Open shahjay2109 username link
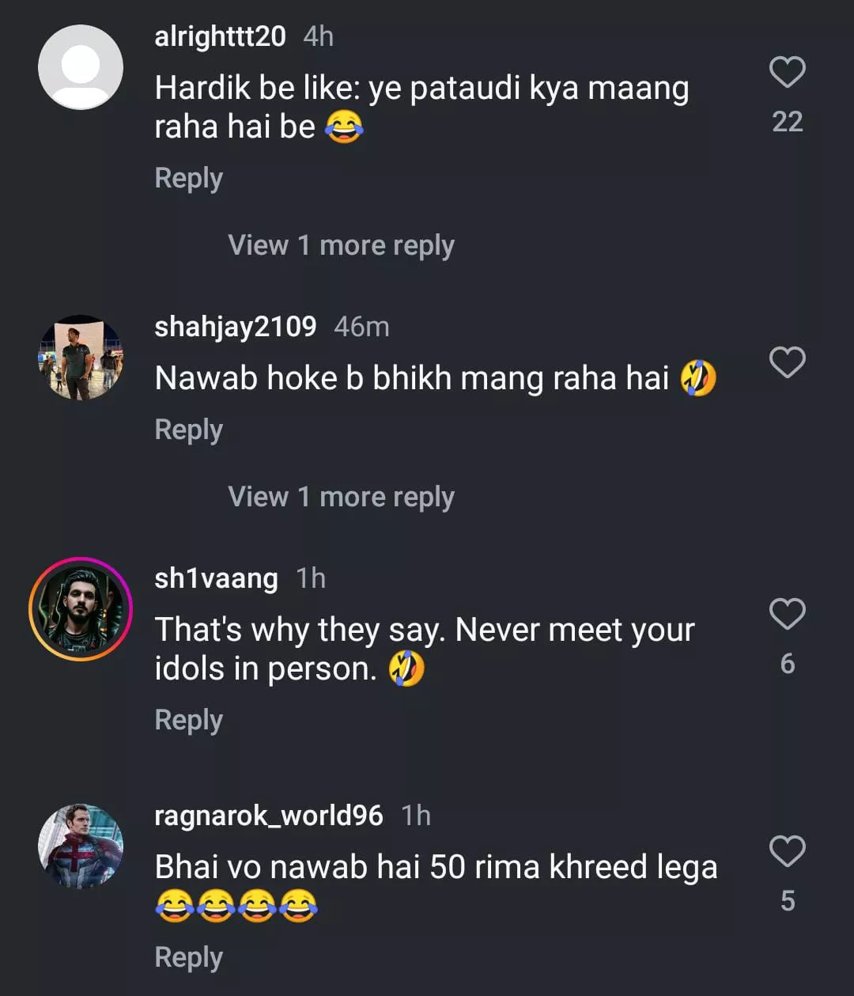Viewport: 854px width, 996px height. point(235,327)
